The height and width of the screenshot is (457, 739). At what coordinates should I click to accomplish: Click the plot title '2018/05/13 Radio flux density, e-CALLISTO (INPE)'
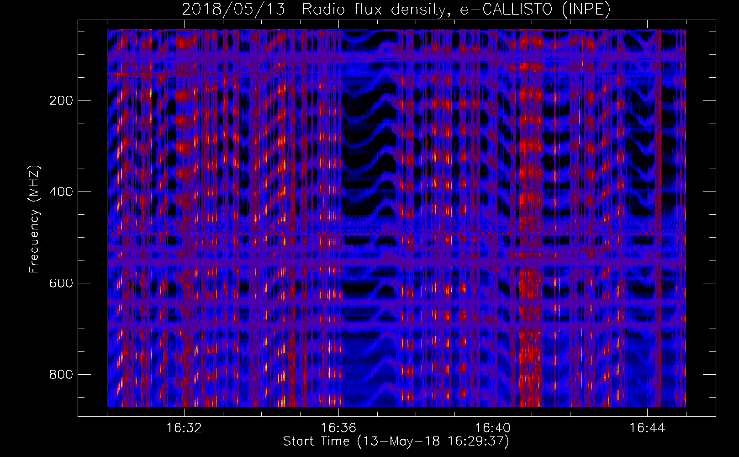[x=396, y=10]
